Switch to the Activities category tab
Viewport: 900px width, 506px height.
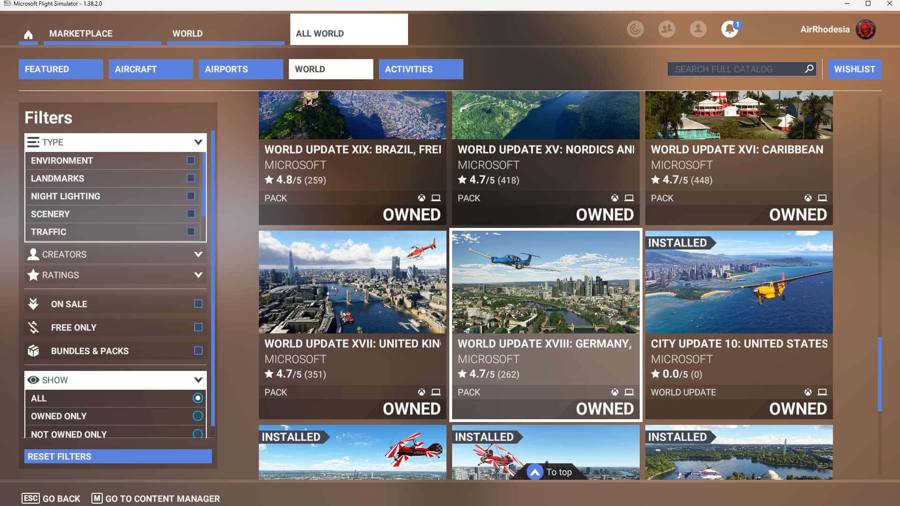(421, 69)
